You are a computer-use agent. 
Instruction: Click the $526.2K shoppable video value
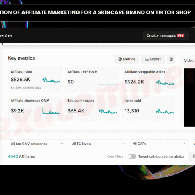pos(134,82)
